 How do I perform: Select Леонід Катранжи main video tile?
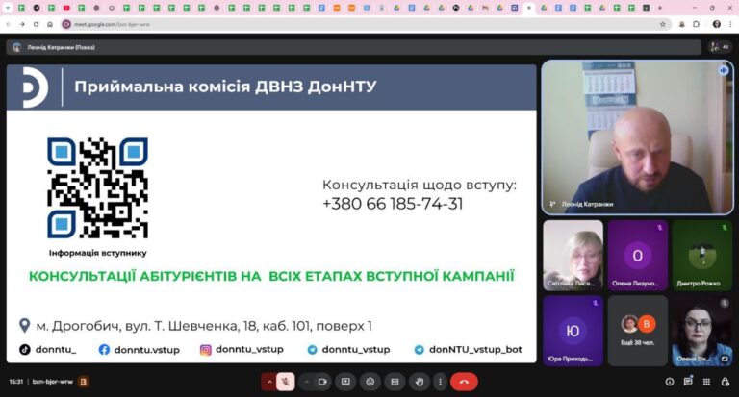[x=637, y=137]
